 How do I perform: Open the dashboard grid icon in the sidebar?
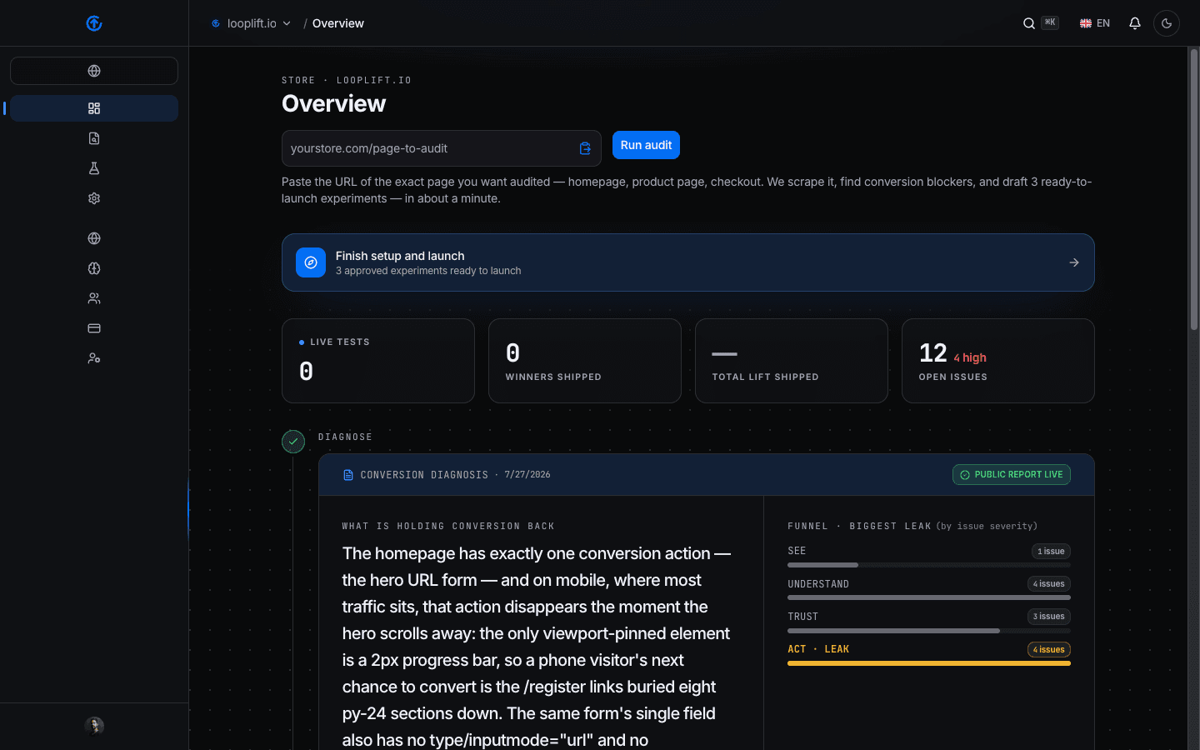coord(94,108)
